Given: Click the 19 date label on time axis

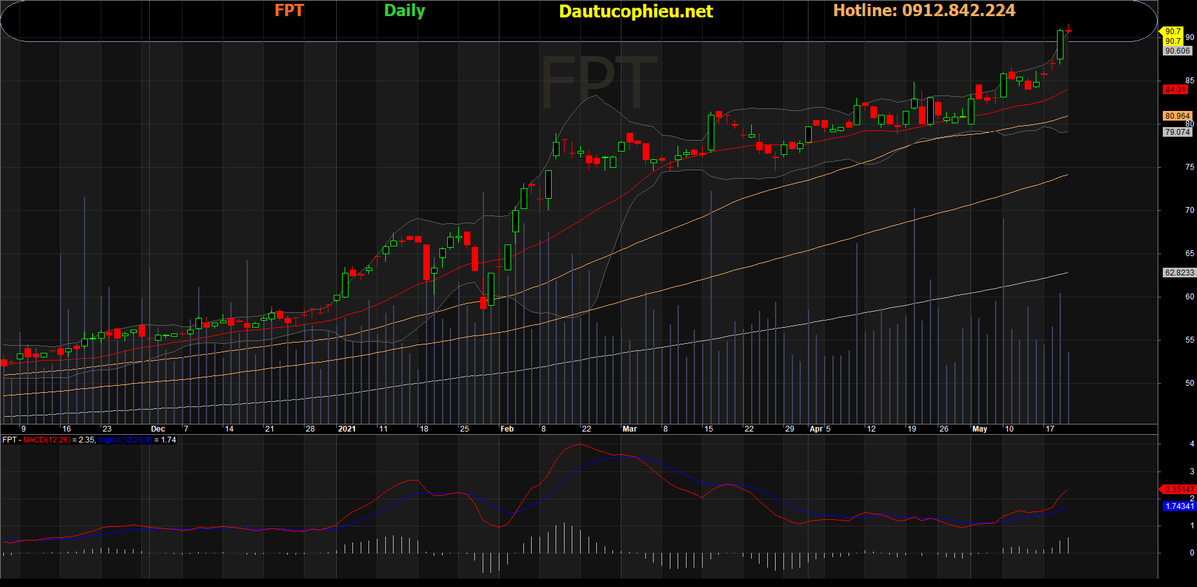Looking at the screenshot, I should (912, 429).
